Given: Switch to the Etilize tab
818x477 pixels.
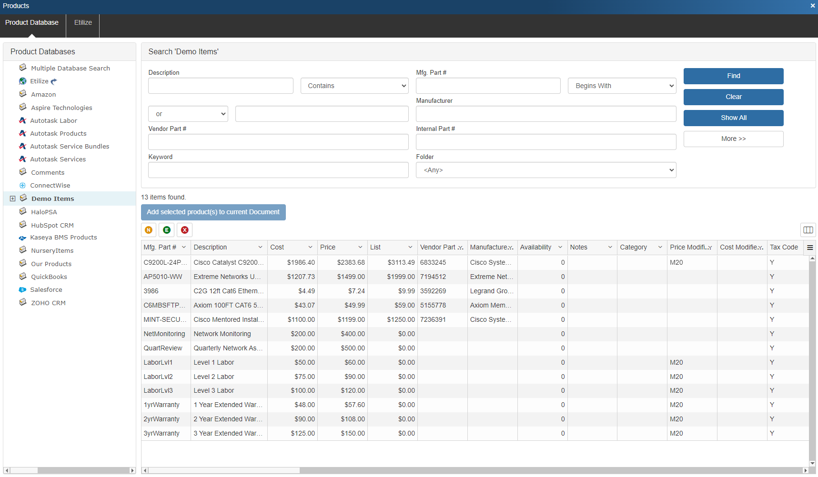Looking at the screenshot, I should (x=83, y=22).
